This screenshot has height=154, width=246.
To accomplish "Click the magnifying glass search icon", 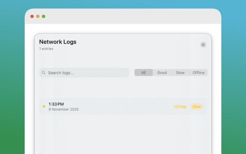I will [x=44, y=73].
